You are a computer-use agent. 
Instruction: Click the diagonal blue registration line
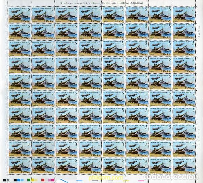pos(64,181)
